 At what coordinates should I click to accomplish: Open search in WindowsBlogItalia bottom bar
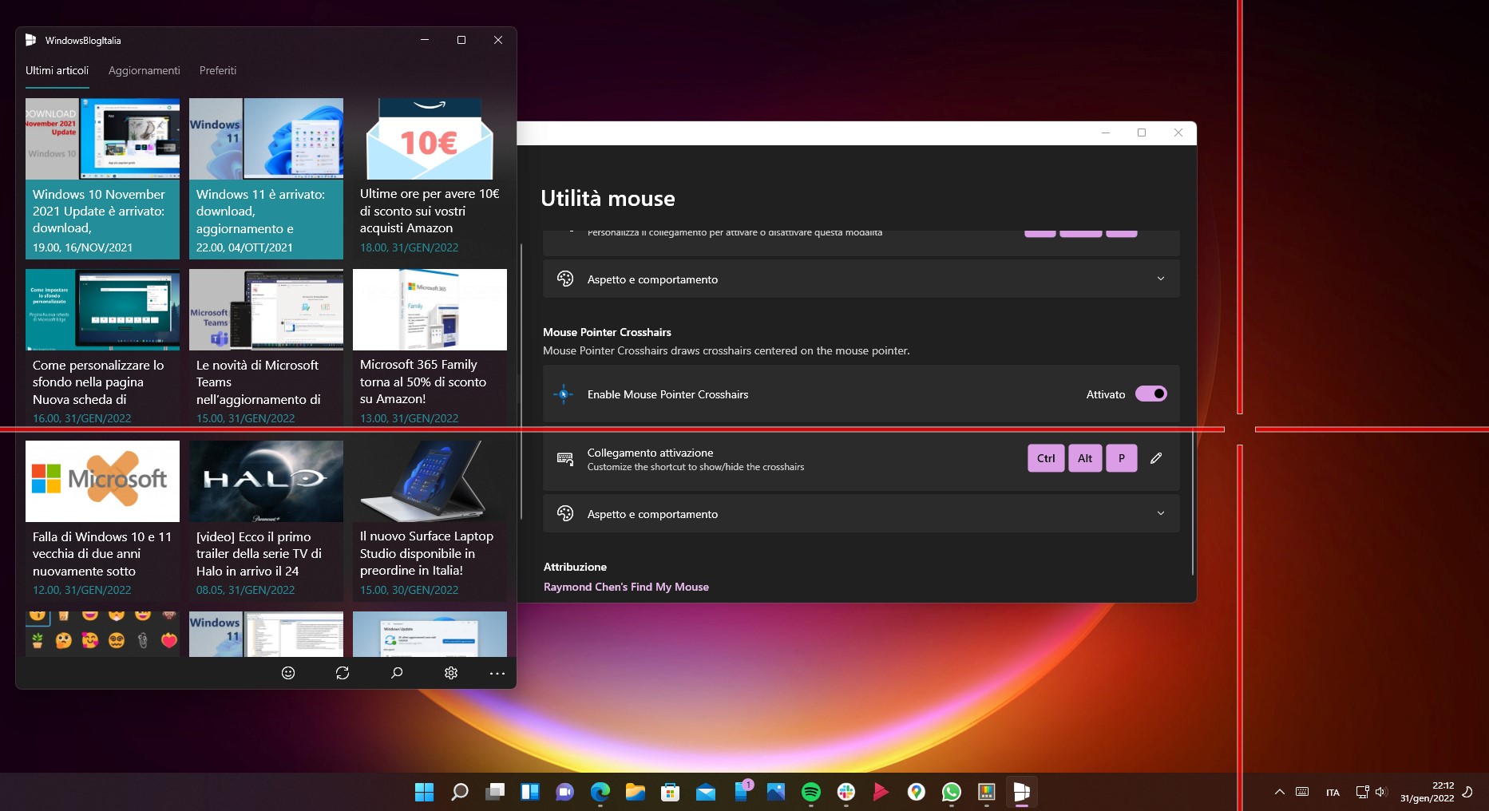click(397, 673)
